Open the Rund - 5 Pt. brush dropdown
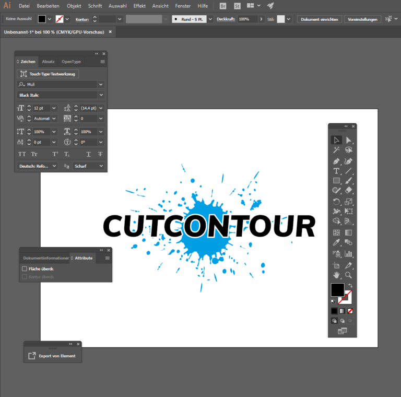The image size is (401, 397). pos(210,19)
